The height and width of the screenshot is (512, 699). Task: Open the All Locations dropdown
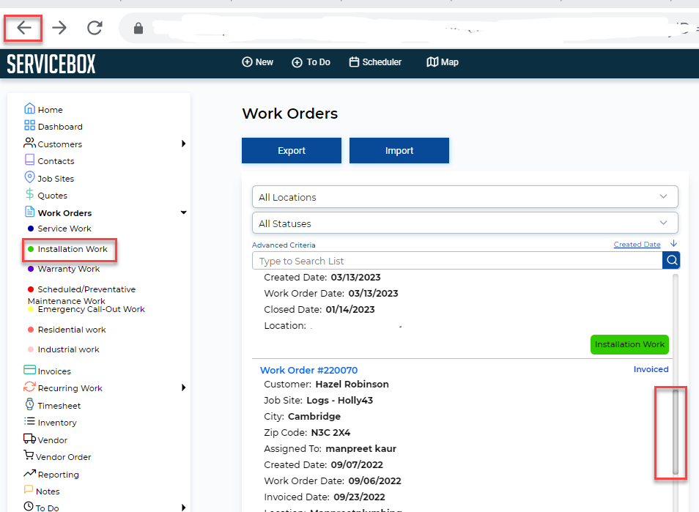[465, 197]
